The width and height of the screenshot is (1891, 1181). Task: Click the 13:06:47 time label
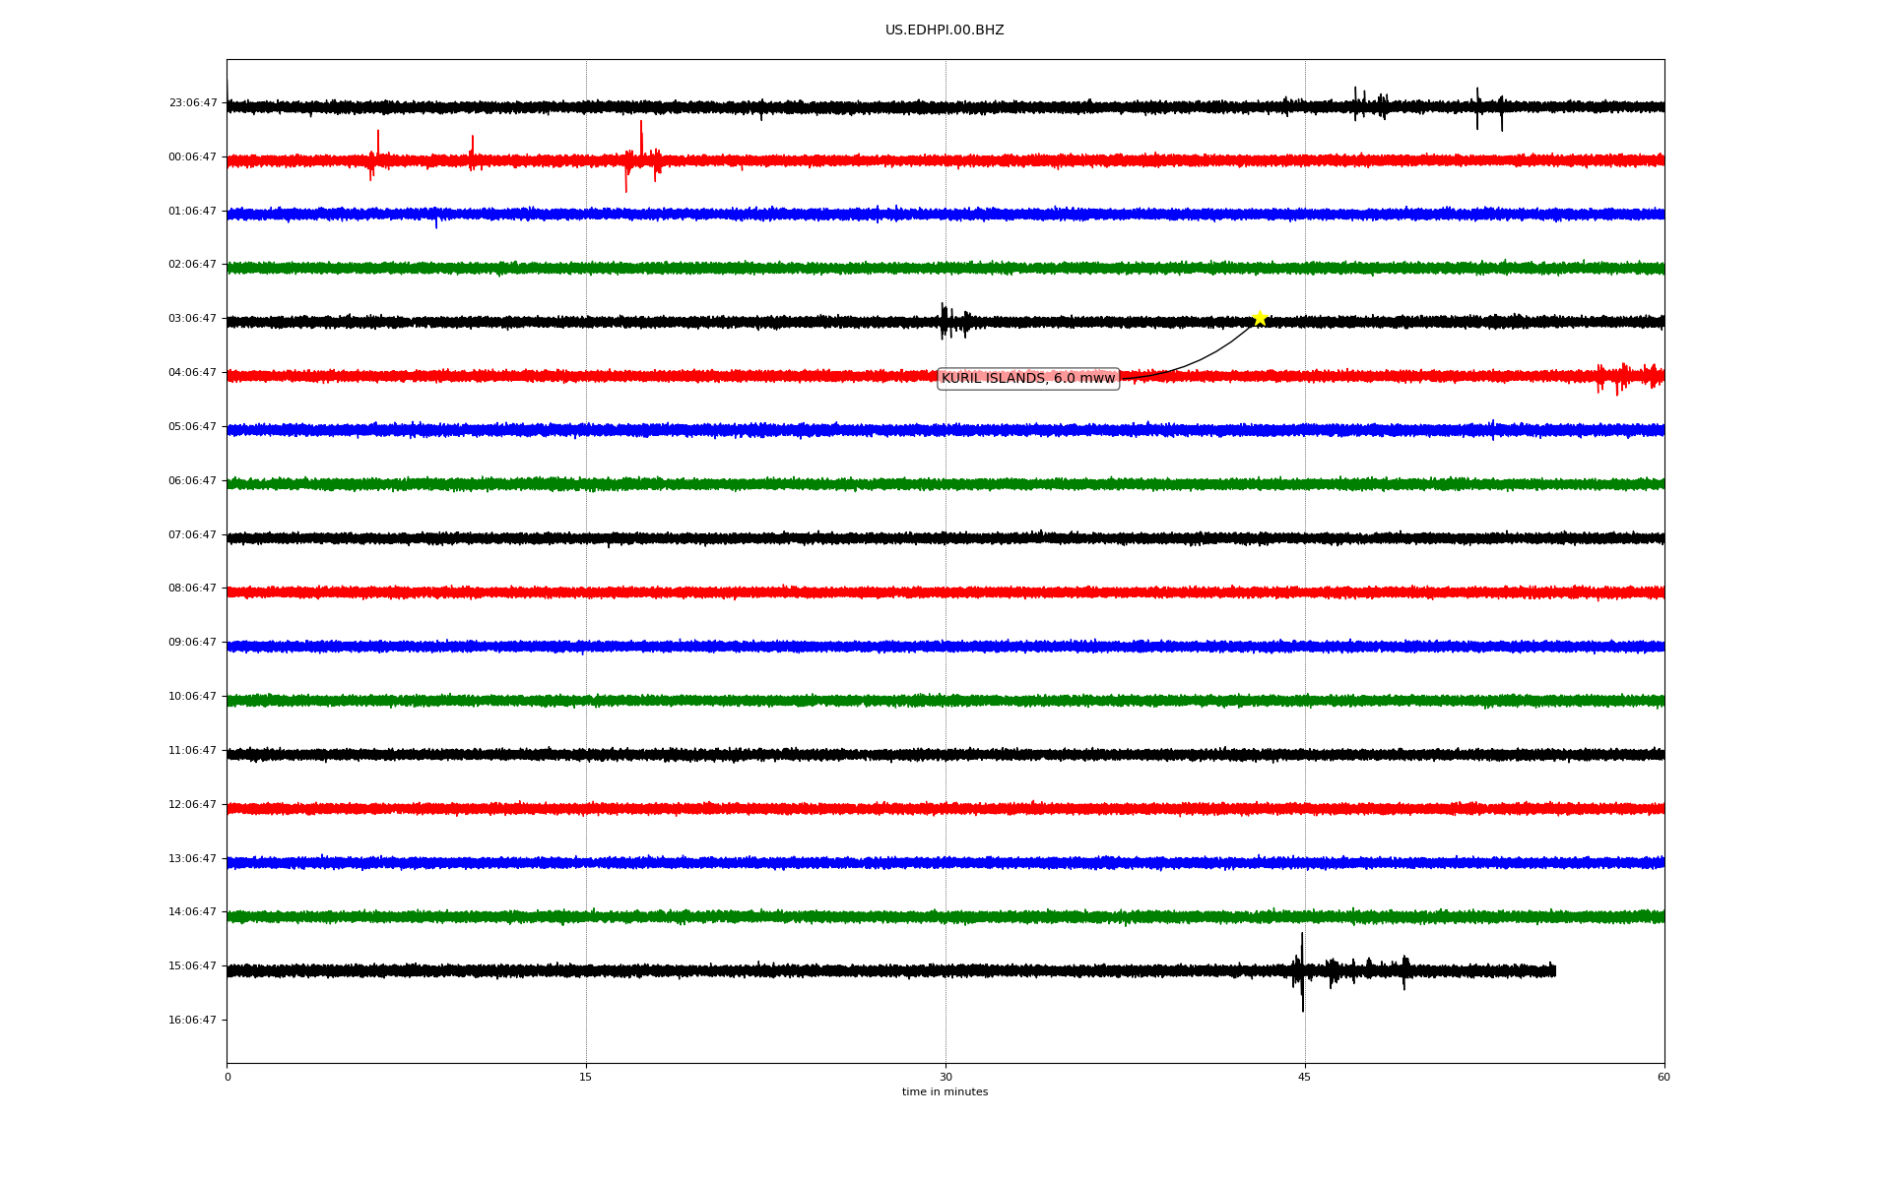click(x=193, y=859)
